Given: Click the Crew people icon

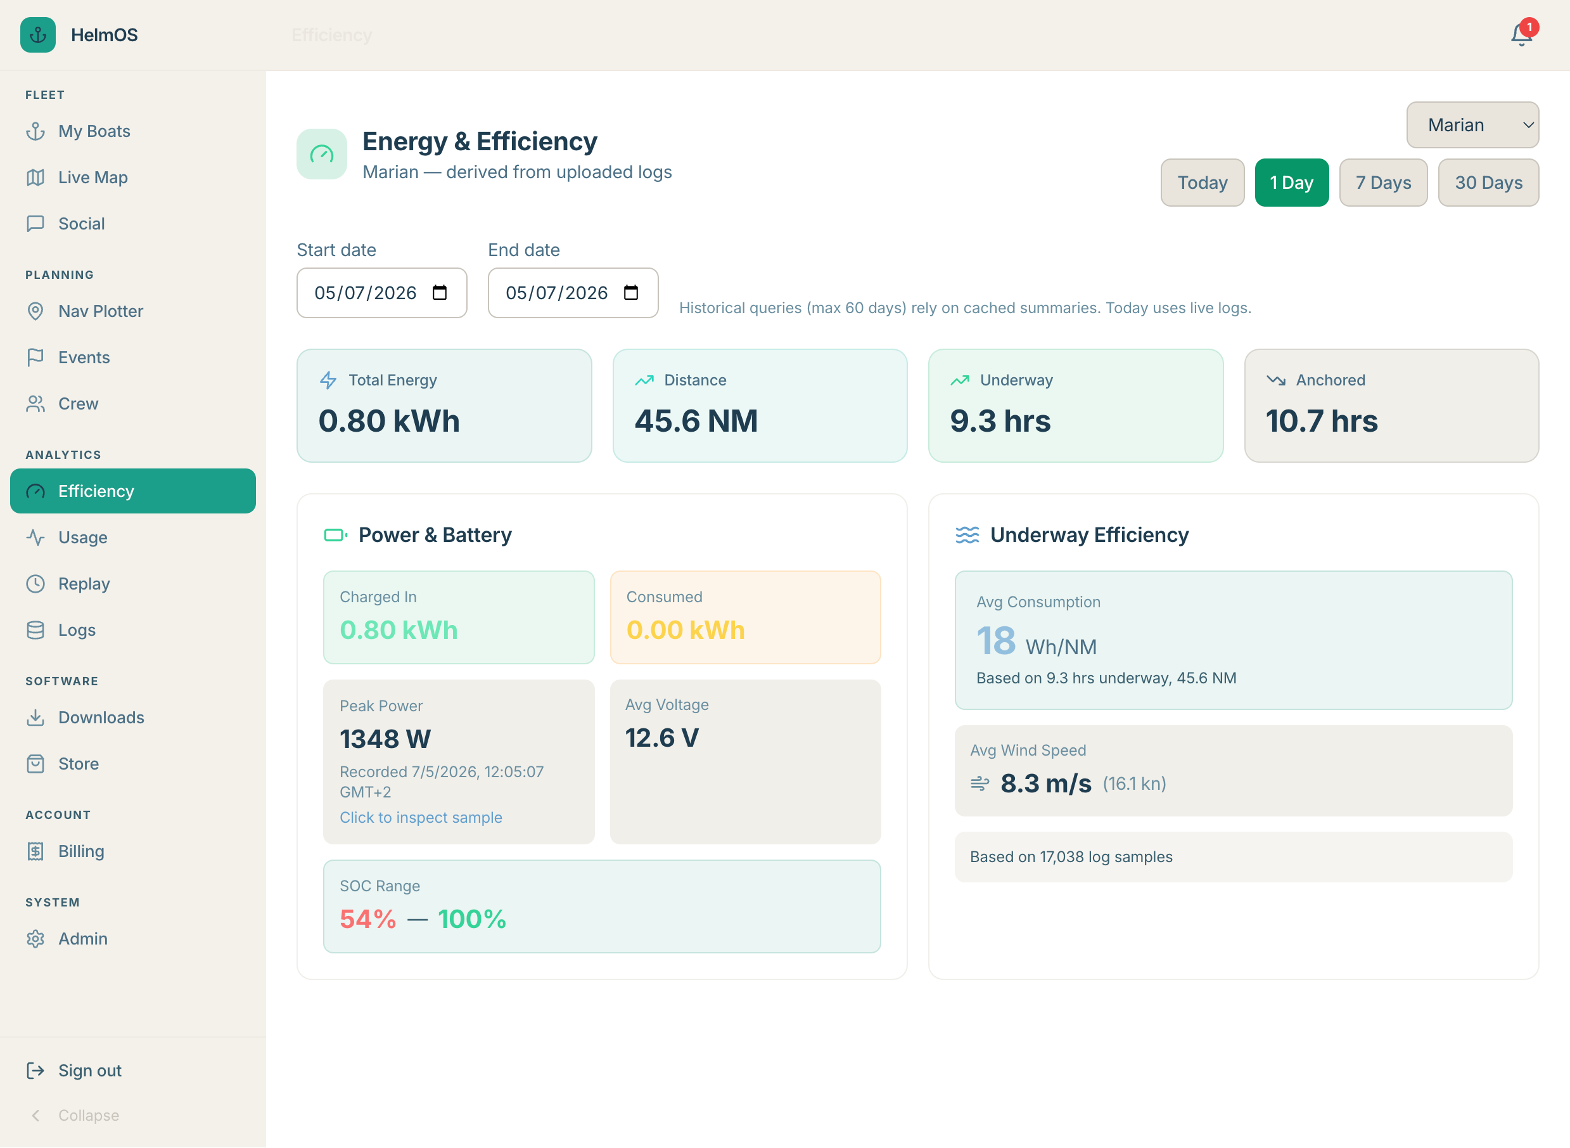Looking at the screenshot, I should [x=35, y=404].
